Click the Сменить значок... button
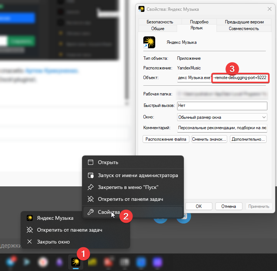The width and height of the screenshot is (277, 271). [x=209, y=139]
